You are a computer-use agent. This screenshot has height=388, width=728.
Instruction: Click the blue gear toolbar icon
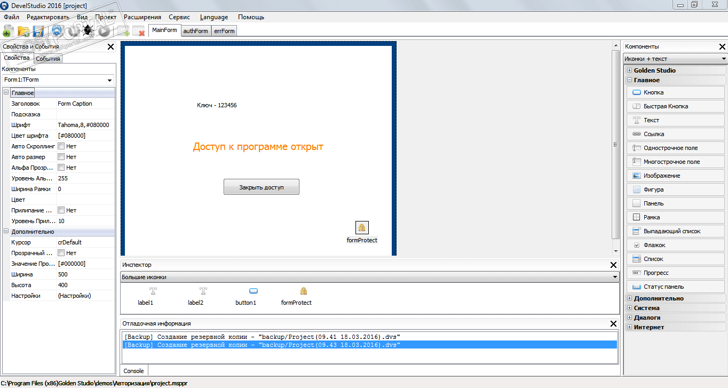click(57, 31)
